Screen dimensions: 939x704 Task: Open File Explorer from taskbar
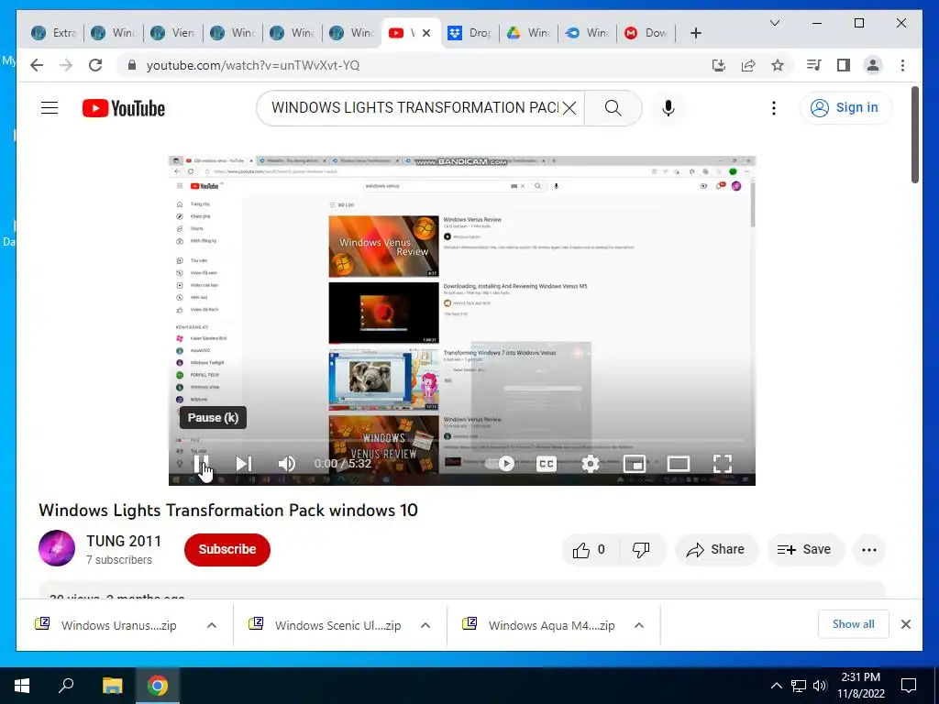coord(112,686)
